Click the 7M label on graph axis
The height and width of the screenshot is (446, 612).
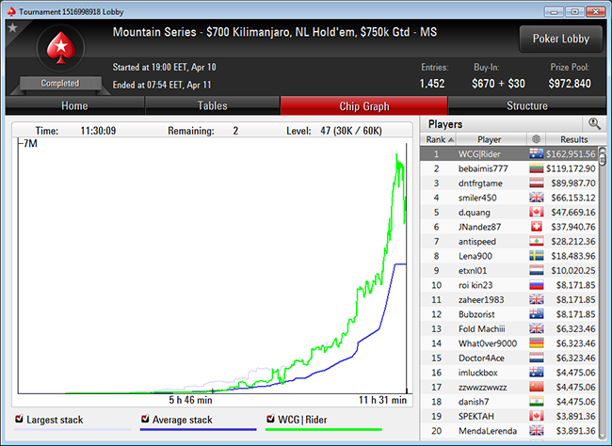pos(28,144)
